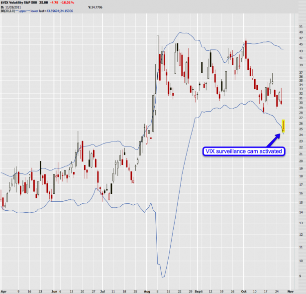Click the Jun label on the date axis
The height and width of the screenshot is (294, 306).
pyautogui.click(x=55, y=289)
